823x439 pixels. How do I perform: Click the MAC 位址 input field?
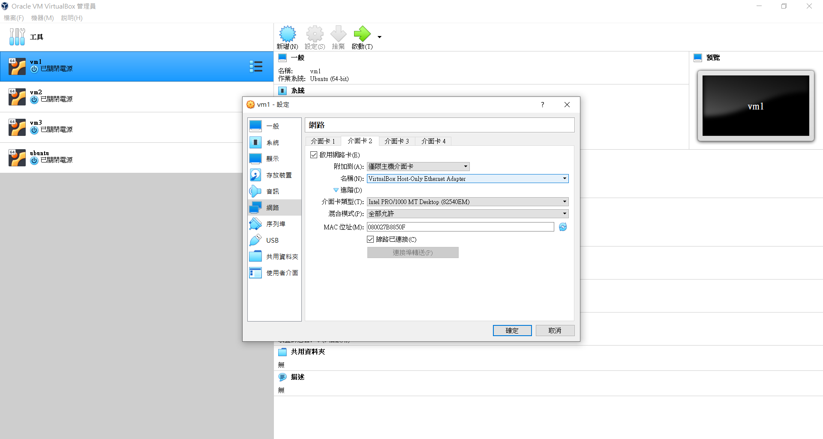coord(460,227)
